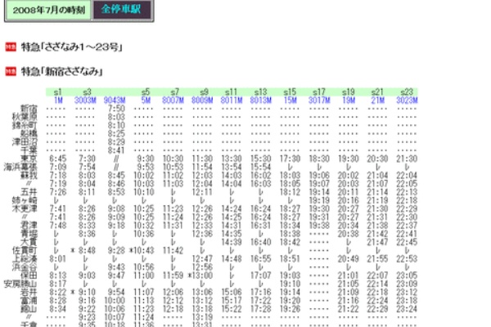491x327 pixels.
Task: Click the s7 column header
Action: 175,92
